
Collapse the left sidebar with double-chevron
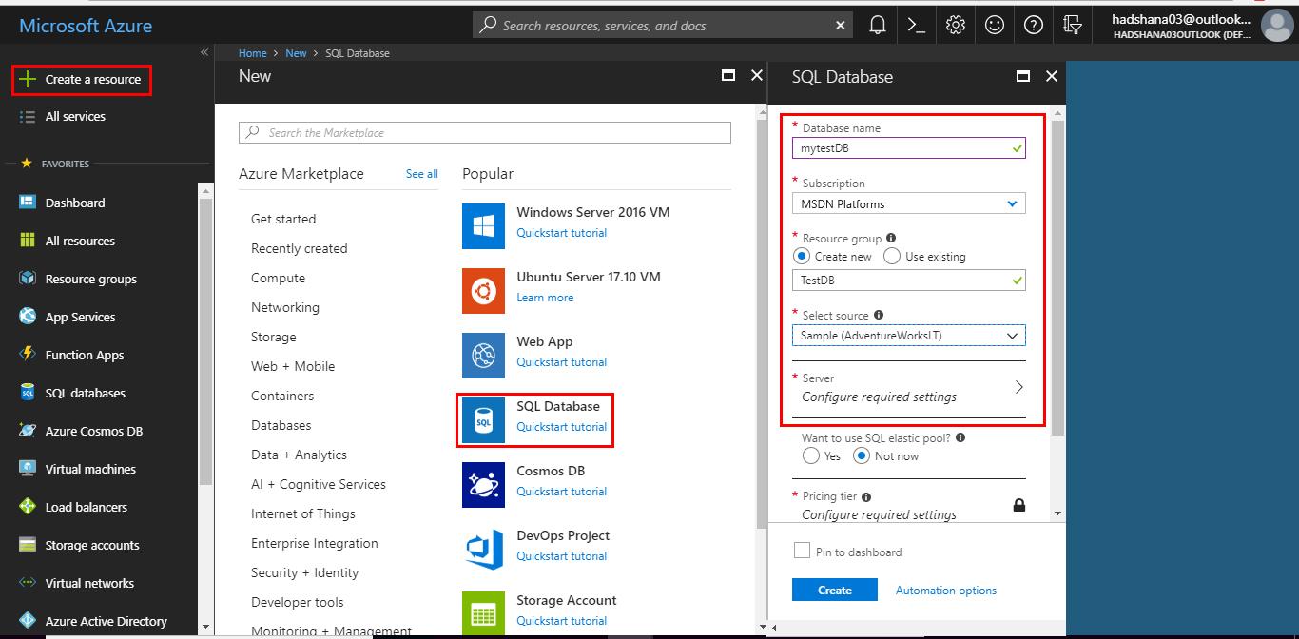(204, 52)
